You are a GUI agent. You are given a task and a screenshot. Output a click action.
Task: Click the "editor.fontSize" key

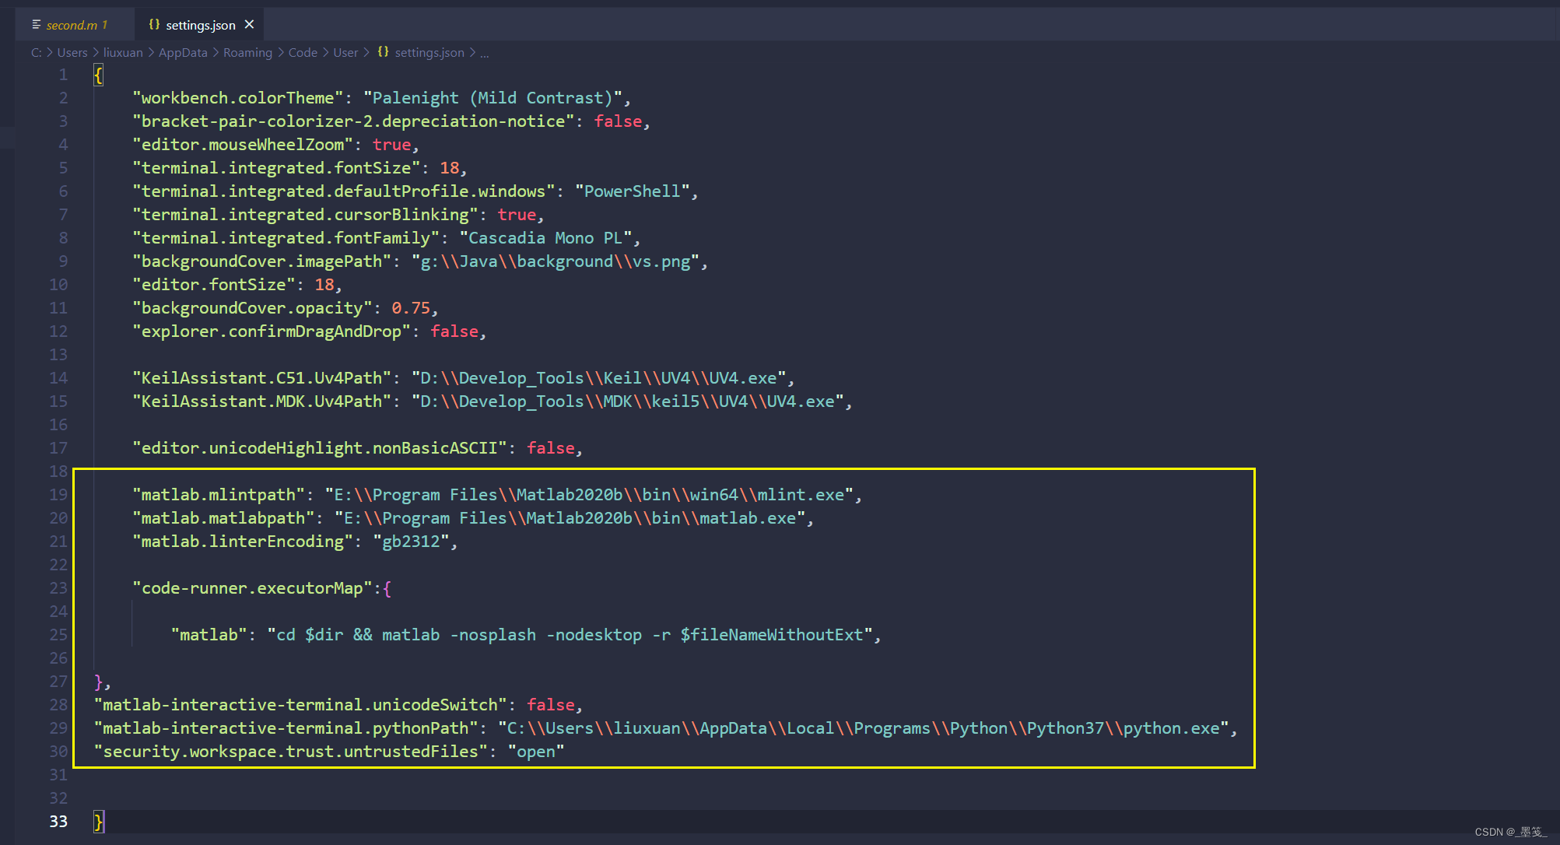coord(214,285)
